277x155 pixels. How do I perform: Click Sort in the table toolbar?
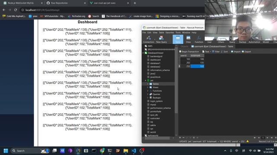coord(224,52)
